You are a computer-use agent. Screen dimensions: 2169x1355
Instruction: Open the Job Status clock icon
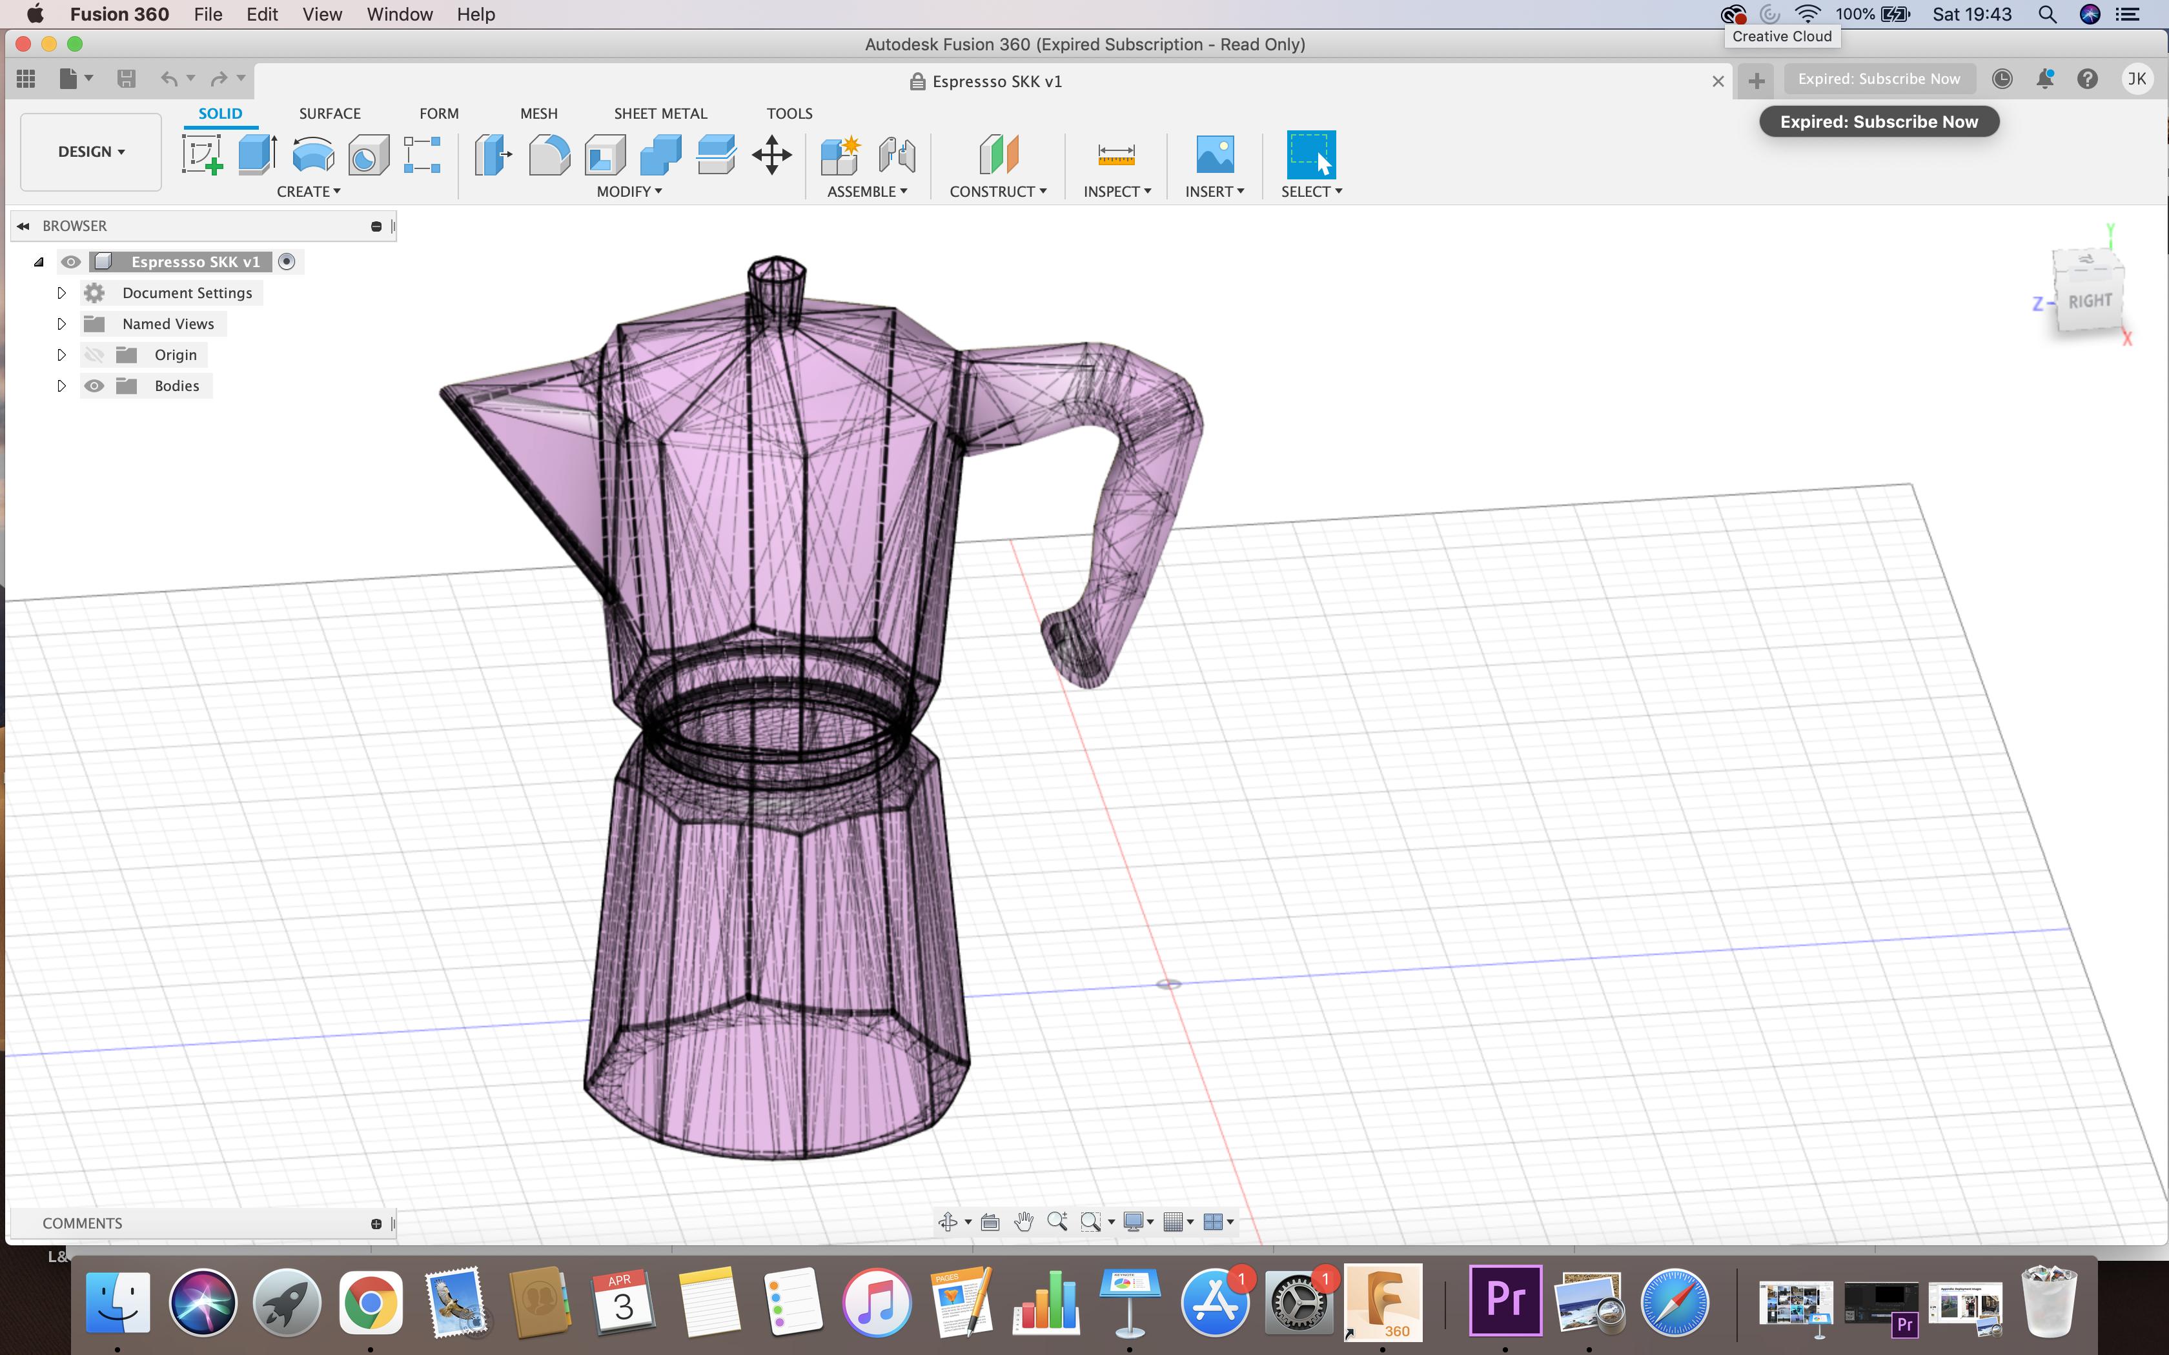(x=2002, y=79)
